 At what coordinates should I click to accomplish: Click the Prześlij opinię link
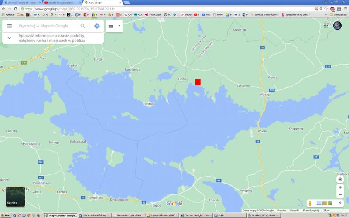click(312, 210)
